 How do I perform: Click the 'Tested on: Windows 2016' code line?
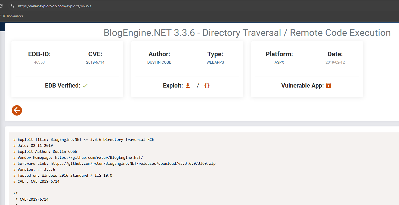point(63,175)
